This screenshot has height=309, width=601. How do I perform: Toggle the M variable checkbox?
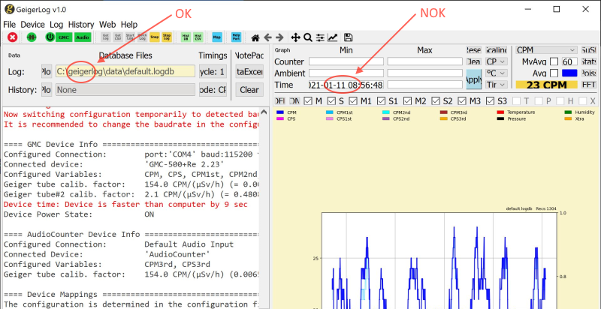tap(308, 101)
